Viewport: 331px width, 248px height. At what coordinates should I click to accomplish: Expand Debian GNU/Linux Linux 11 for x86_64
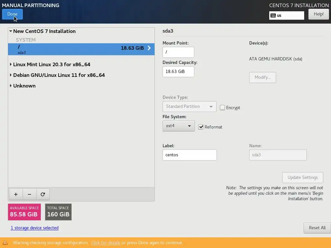click(x=11, y=75)
